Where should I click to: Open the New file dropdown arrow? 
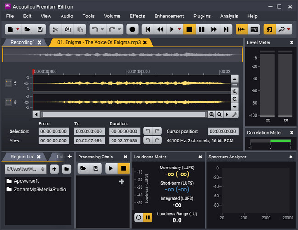[x=17, y=29]
